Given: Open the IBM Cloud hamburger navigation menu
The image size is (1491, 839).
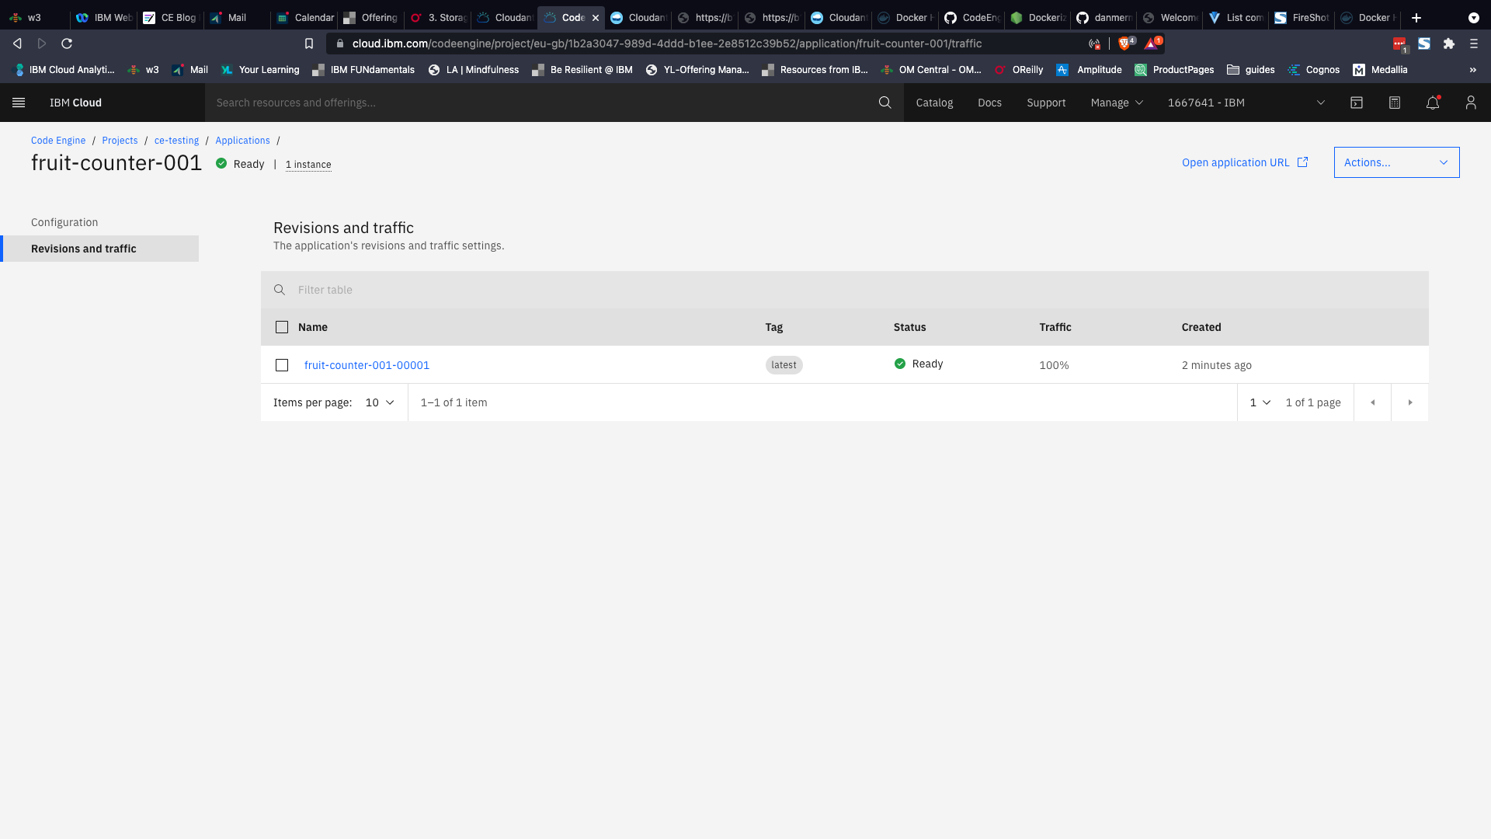Looking at the screenshot, I should 19,103.
